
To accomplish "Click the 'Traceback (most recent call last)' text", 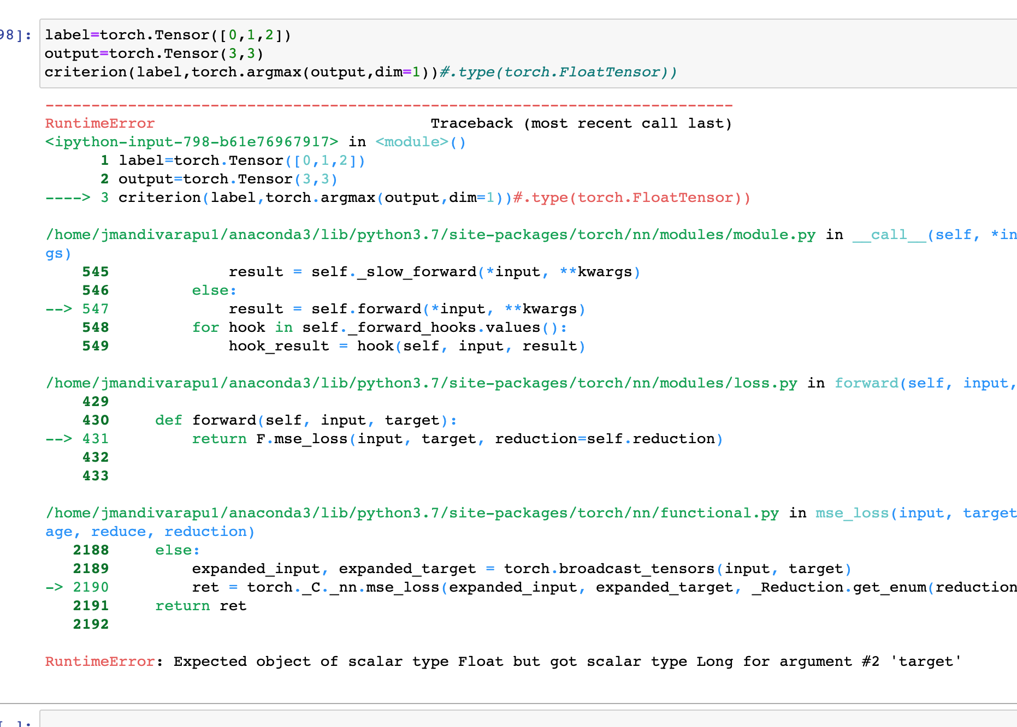I will pos(581,123).
